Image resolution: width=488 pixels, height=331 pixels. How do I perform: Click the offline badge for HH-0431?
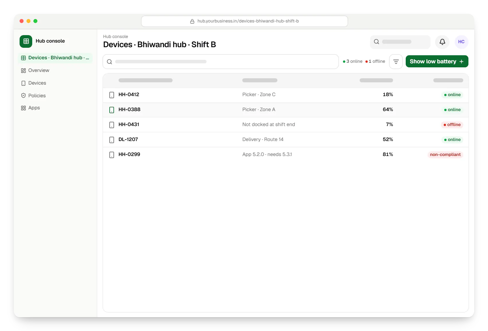point(452,125)
